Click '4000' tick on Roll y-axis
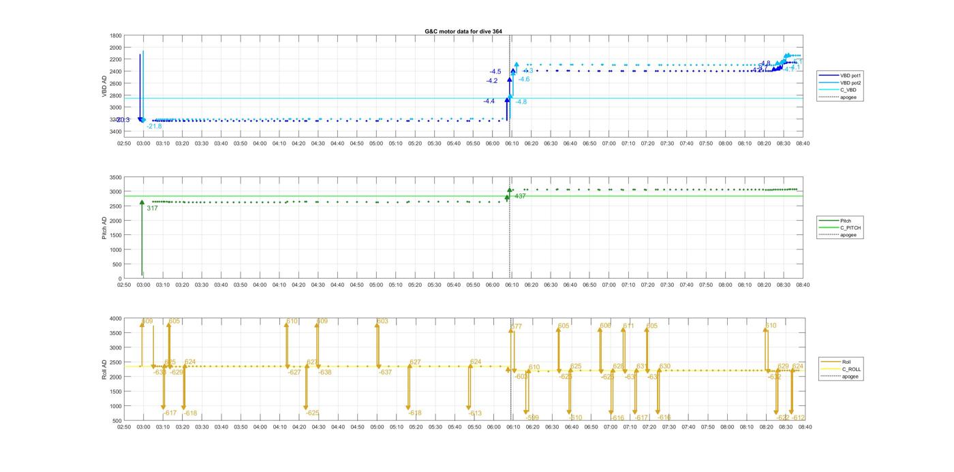Screen dimensions: 954x472 (116, 318)
